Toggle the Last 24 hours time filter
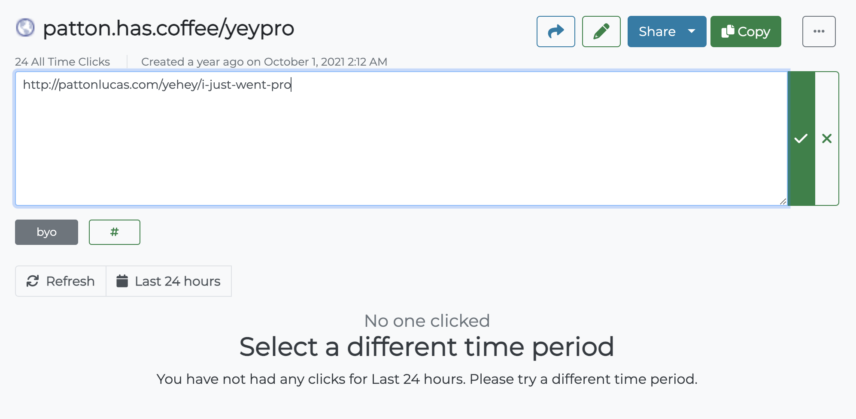 point(169,281)
